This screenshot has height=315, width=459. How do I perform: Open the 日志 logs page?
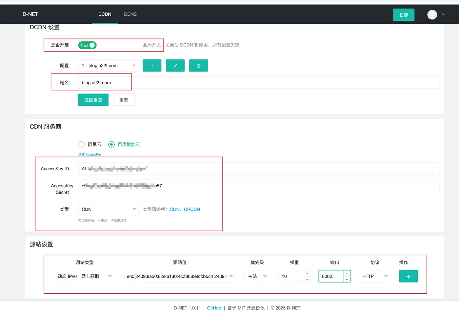(x=404, y=14)
